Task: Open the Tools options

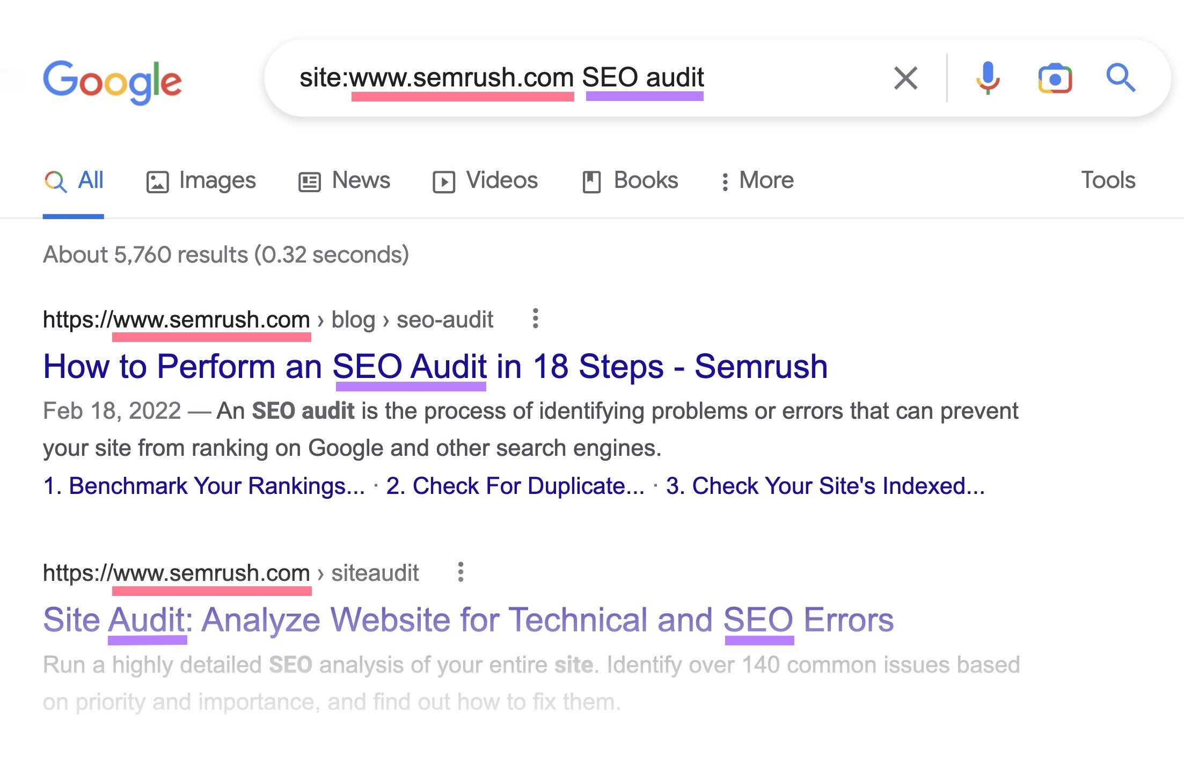Action: [x=1107, y=181]
